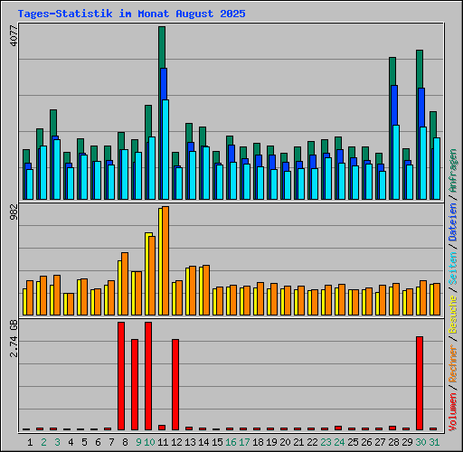The width and height of the screenshot is (463, 452).
Task: Click the day 31 axis label
Action: click(434, 442)
